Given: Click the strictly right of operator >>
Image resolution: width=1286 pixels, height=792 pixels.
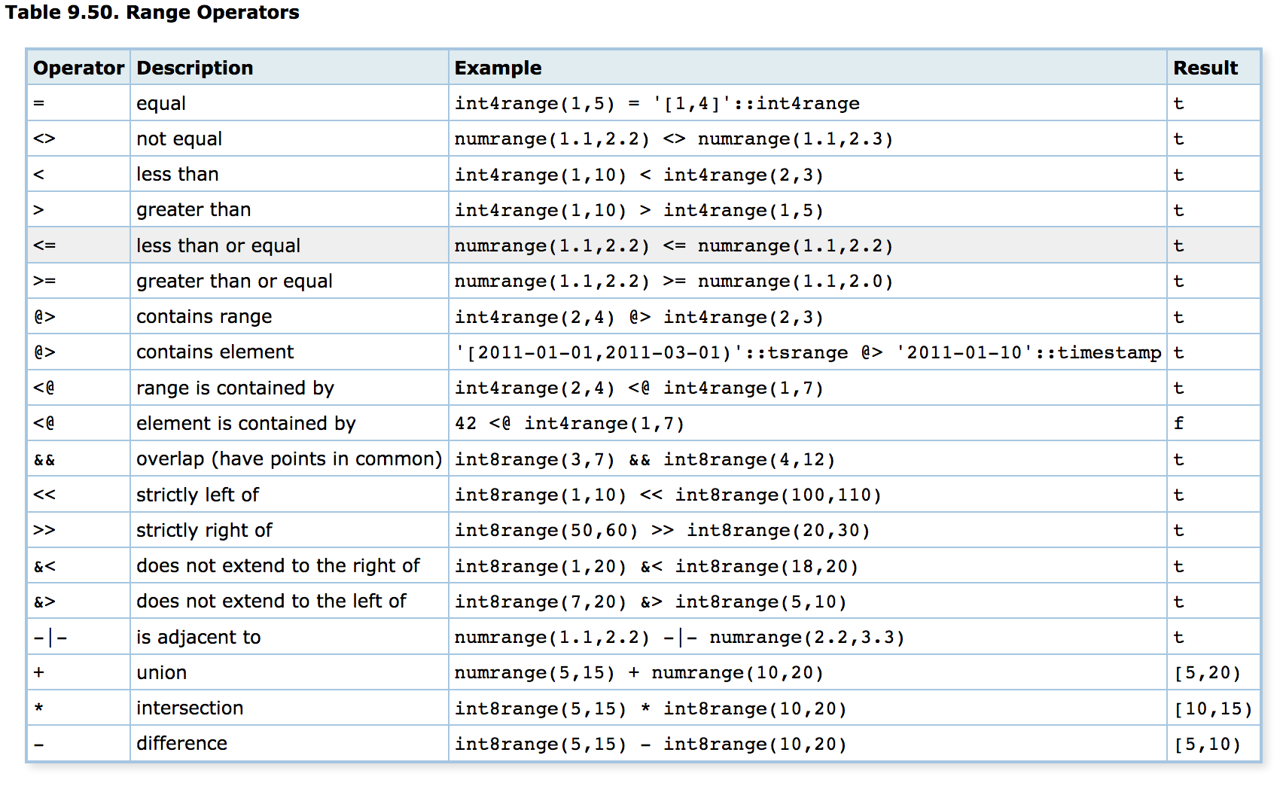Looking at the screenshot, I should point(47,530).
